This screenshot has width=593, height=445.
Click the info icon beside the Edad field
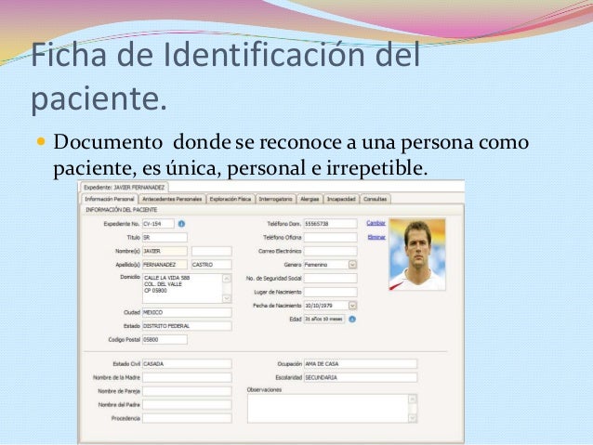(x=352, y=319)
